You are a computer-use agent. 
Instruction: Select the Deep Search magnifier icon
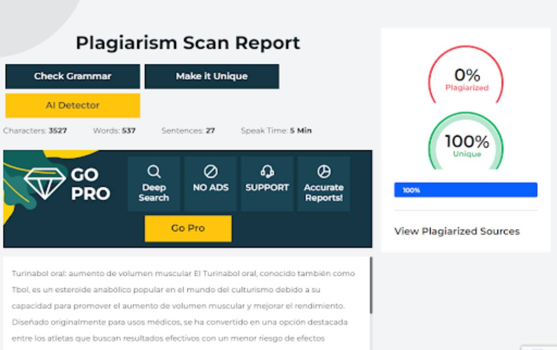coord(154,172)
